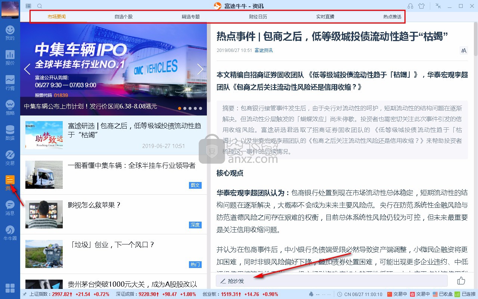This screenshot has width=478, height=299.
Task: Click the garbage thumbnail of 垃圾创业 article
Action: 44,254
